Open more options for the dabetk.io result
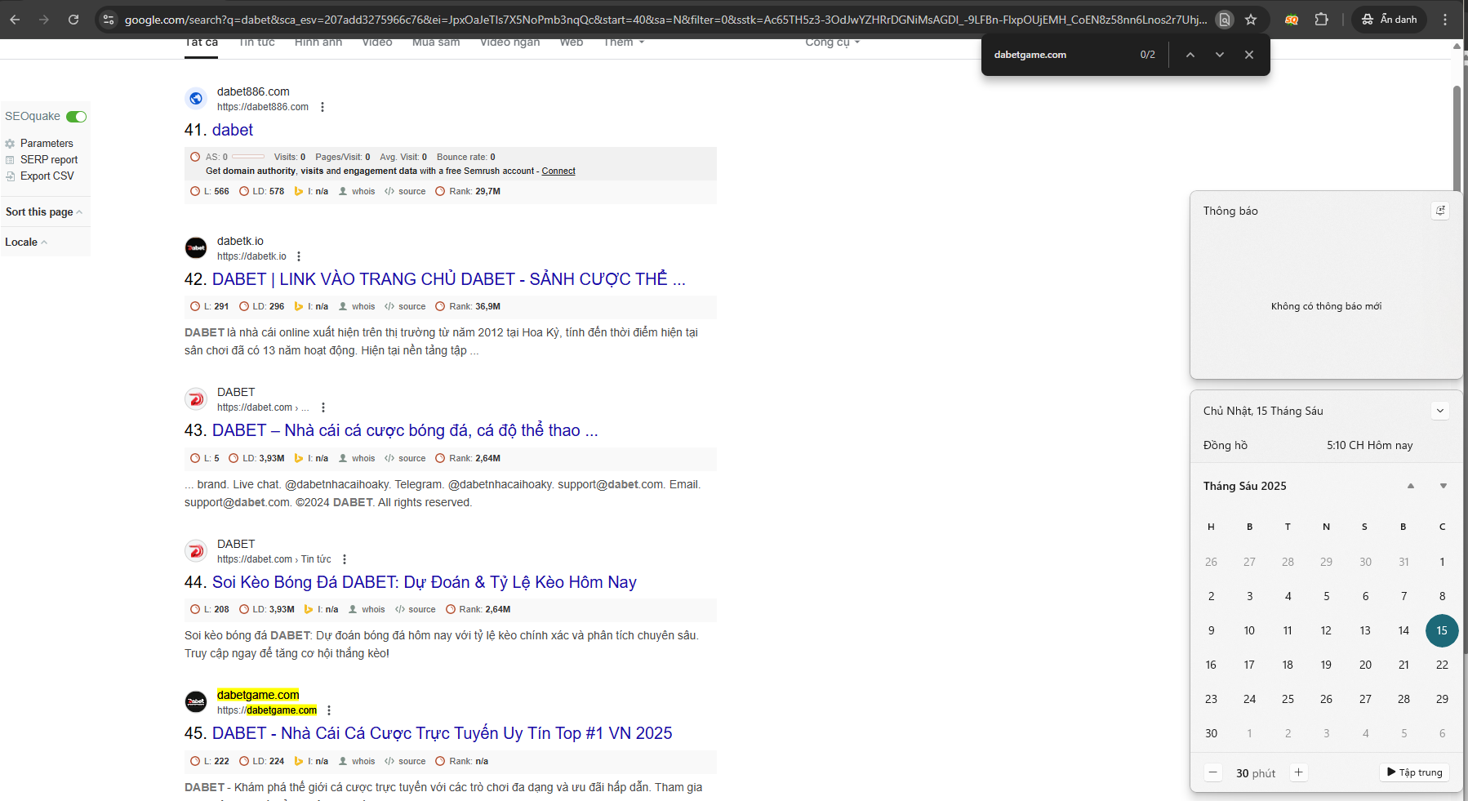Screen dimensions: 1468x801 click(x=299, y=256)
